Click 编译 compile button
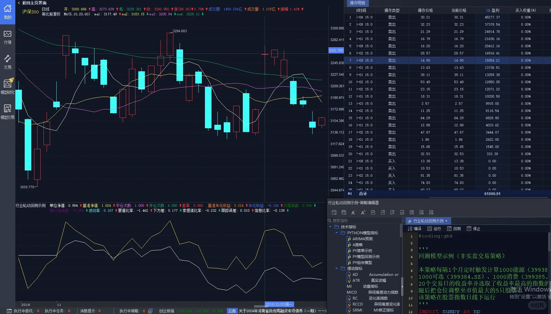 tap(415, 229)
